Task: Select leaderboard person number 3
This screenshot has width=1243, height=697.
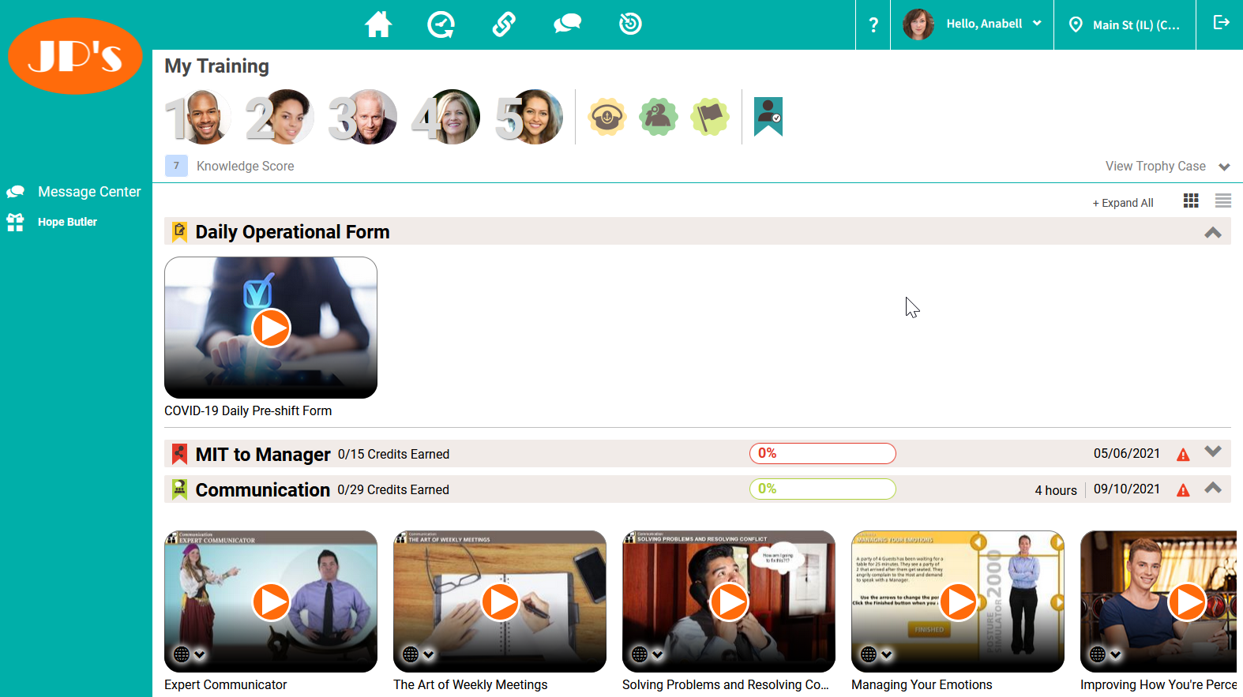Action: coord(363,117)
